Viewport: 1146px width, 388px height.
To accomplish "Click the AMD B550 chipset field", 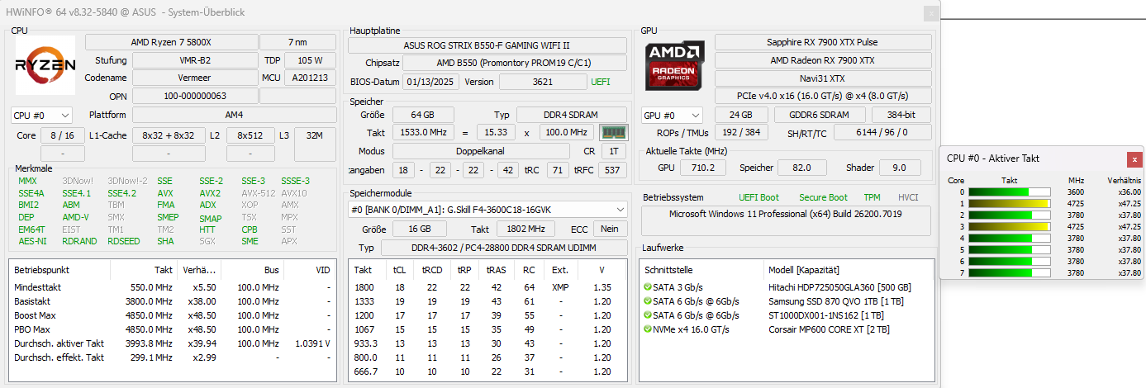I will point(516,63).
